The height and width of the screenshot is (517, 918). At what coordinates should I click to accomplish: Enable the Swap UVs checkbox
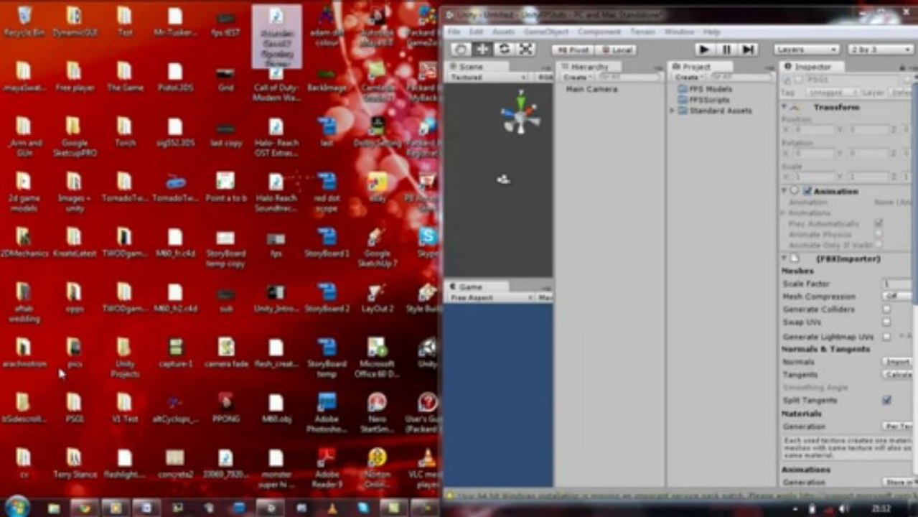click(x=886, y=322)
